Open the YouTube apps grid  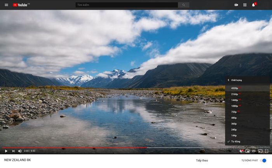[245, 5]
